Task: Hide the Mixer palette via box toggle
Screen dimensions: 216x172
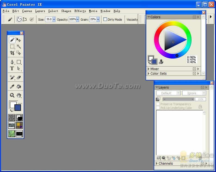Action: point(194,69)
